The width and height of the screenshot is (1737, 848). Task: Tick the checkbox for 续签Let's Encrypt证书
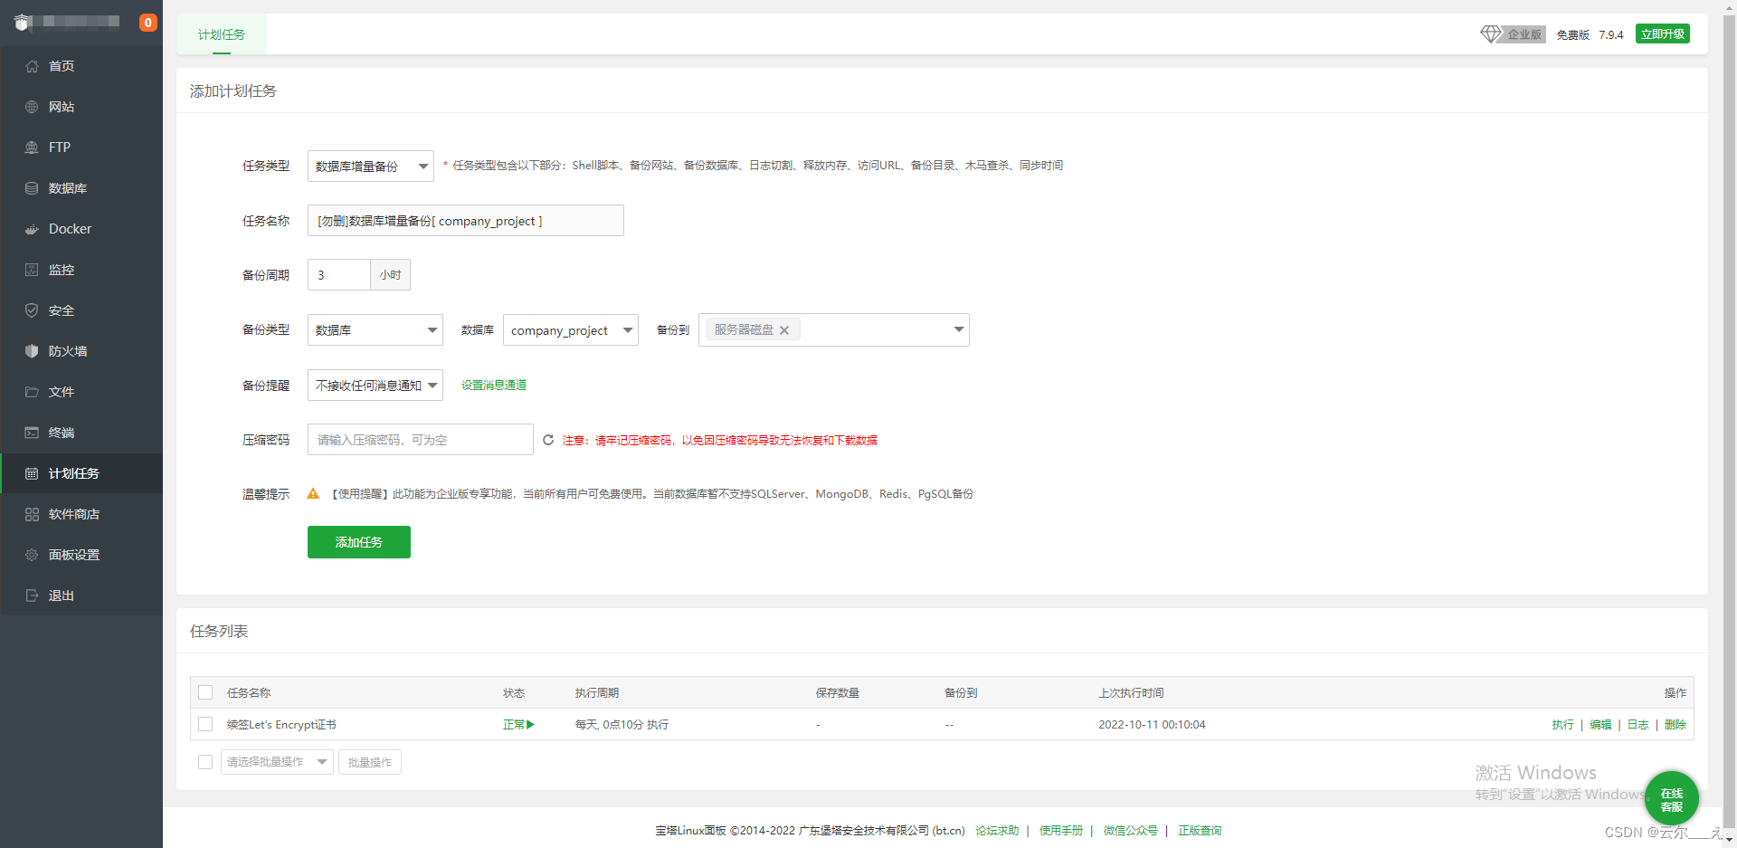click(205, 724)
